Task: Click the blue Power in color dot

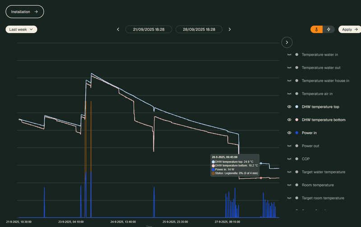Action: [297, 133]
